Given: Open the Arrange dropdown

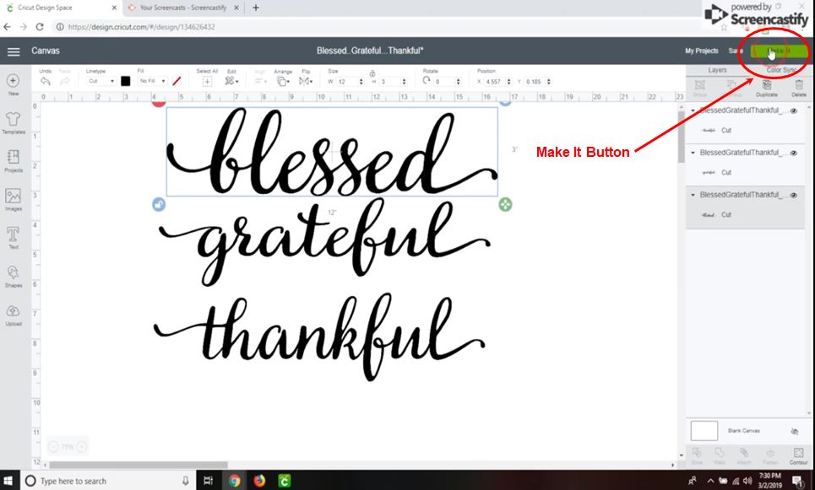Looking at the screenshot, I should click(283, 81).
